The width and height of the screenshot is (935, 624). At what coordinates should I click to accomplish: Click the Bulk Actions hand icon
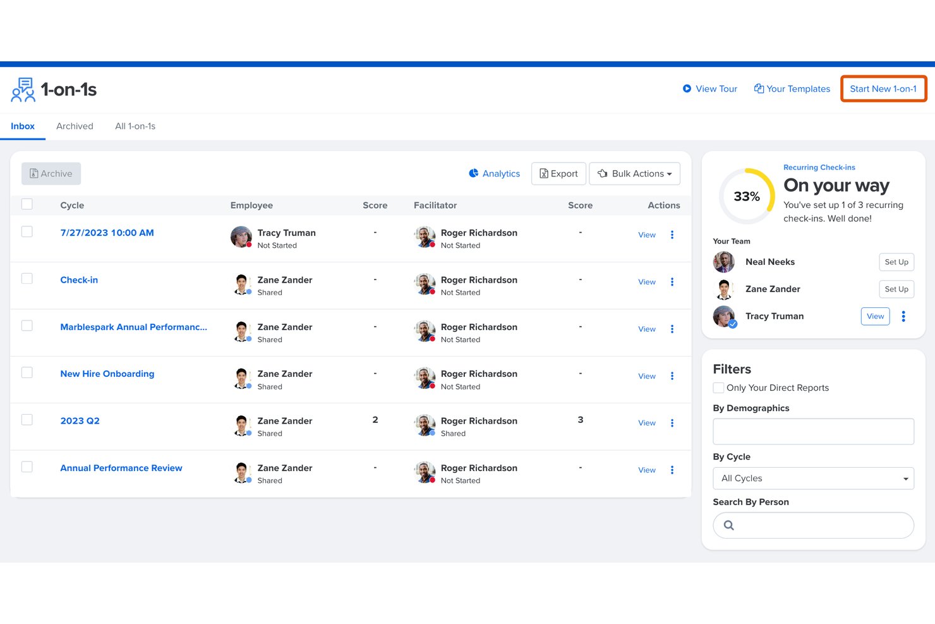tap(603, 173)
